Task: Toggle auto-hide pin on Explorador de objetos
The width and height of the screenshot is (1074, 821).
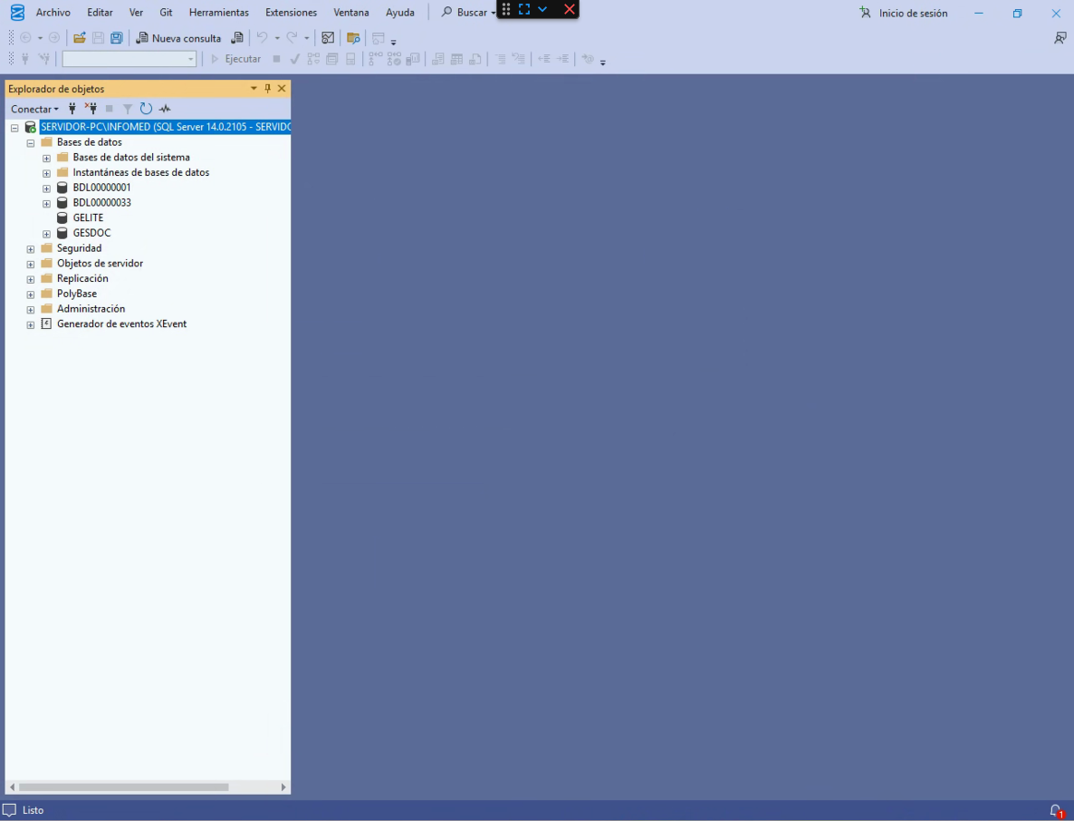Action: point(268,89)
